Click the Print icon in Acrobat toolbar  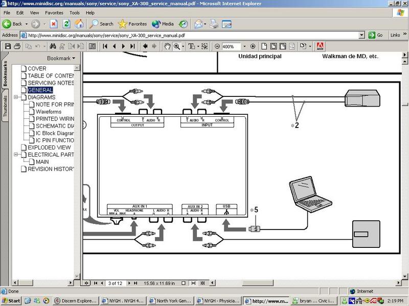(17, 46)
